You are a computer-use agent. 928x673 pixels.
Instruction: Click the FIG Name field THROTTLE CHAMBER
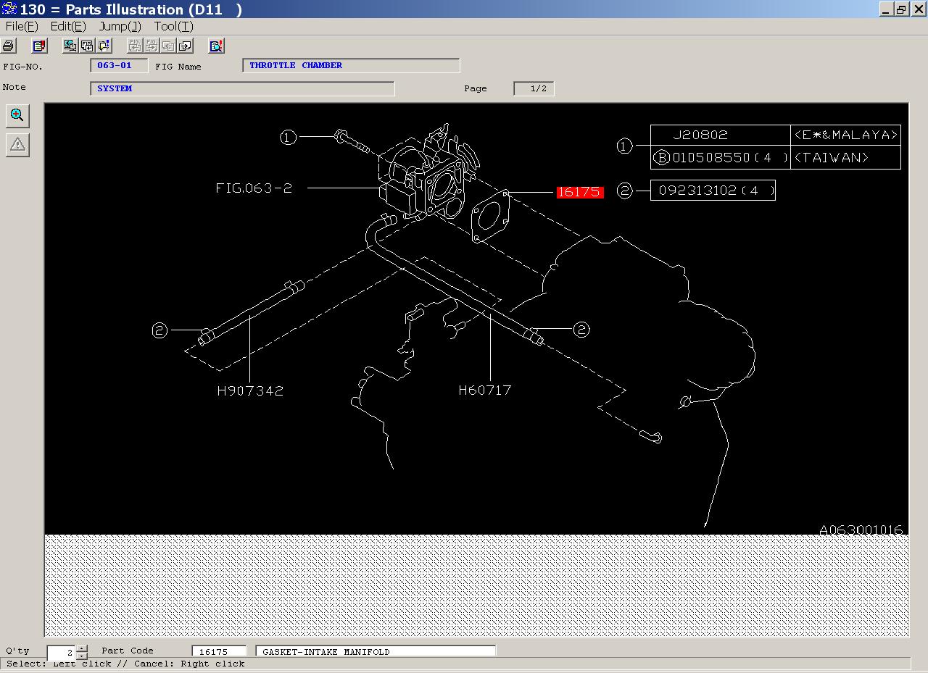[351, 65]
